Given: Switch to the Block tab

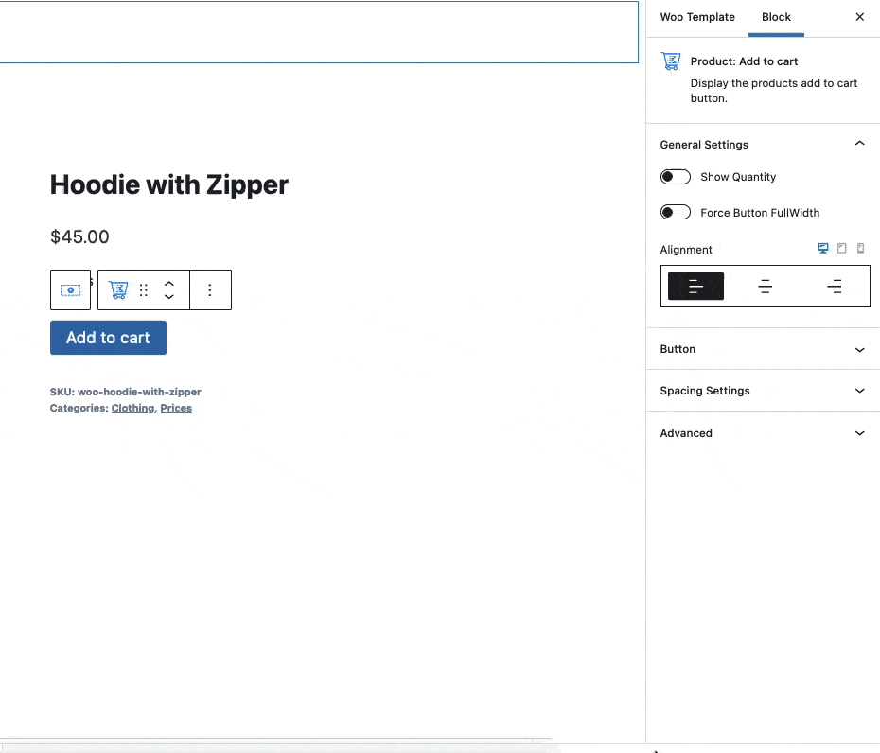Looking at the screenshot, I should (776, 17).
